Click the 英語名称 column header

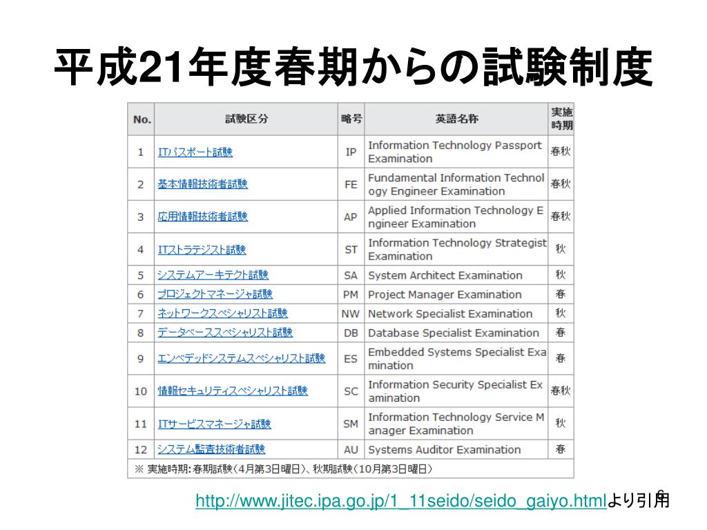(x=456, y=119)
